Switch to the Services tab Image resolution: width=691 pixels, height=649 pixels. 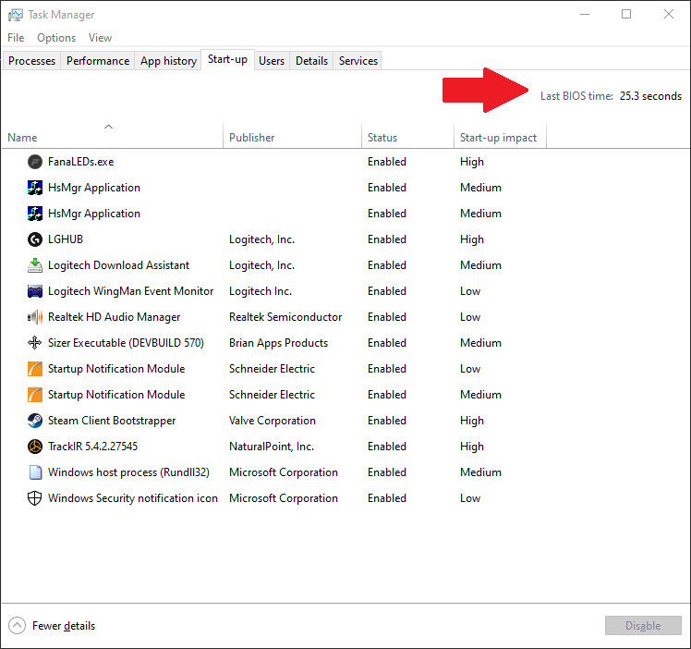358,61
